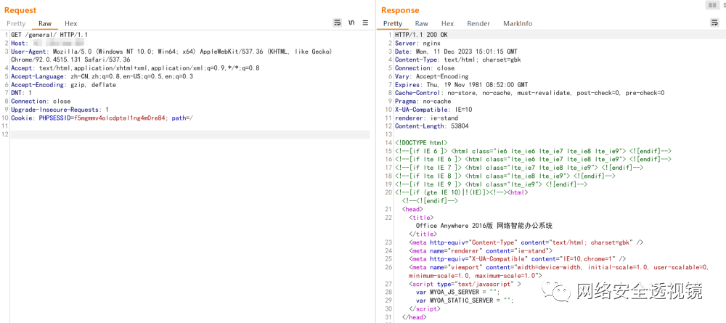Screen dimensions: 726x323
Task: Switch Request view to Pretty tab
Action: click(x=16, y=24)
